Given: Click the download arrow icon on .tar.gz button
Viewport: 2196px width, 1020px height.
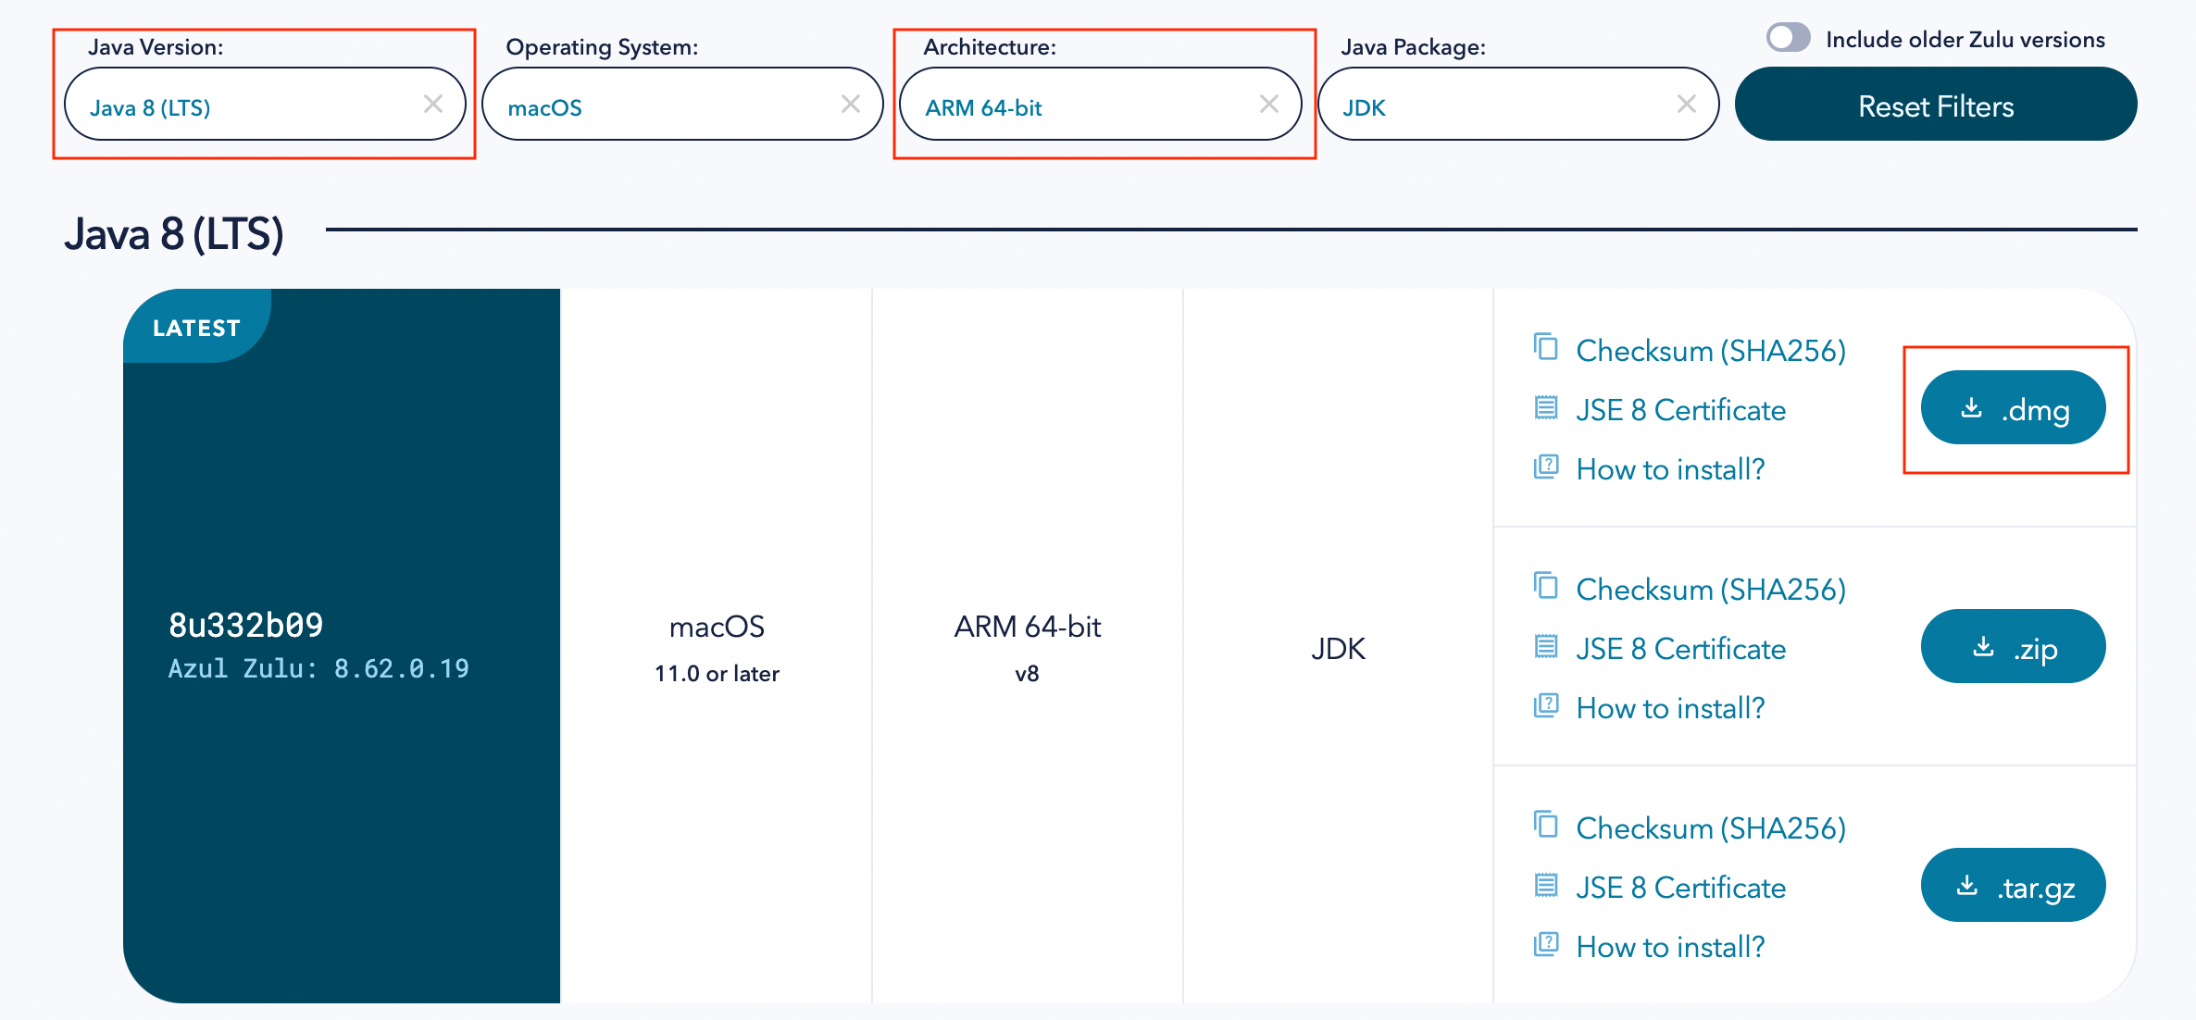Looking at the screenshot, I should [1967, 886].
